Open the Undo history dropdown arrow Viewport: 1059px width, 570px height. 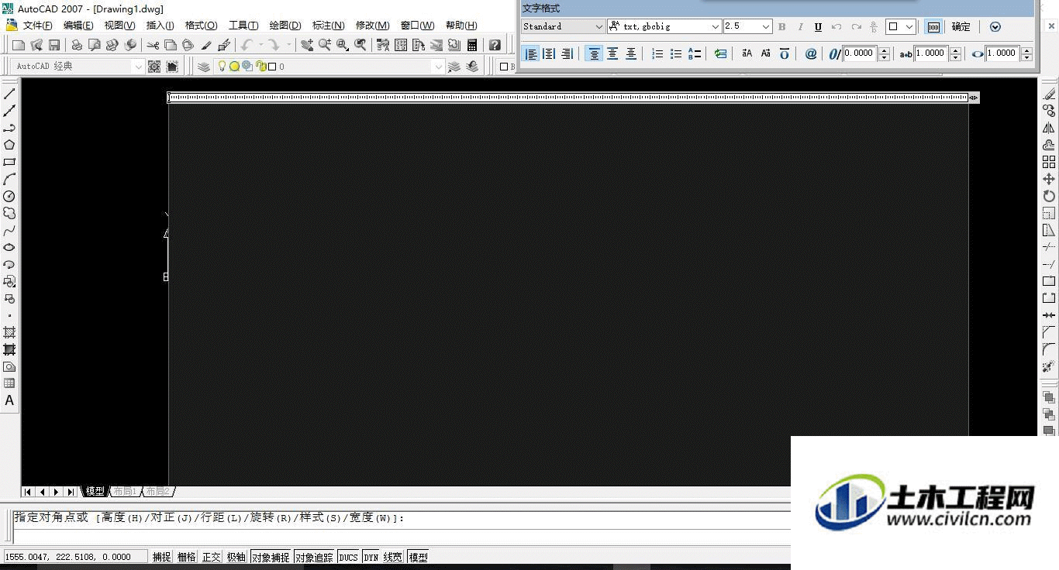(x=260, y=45)
